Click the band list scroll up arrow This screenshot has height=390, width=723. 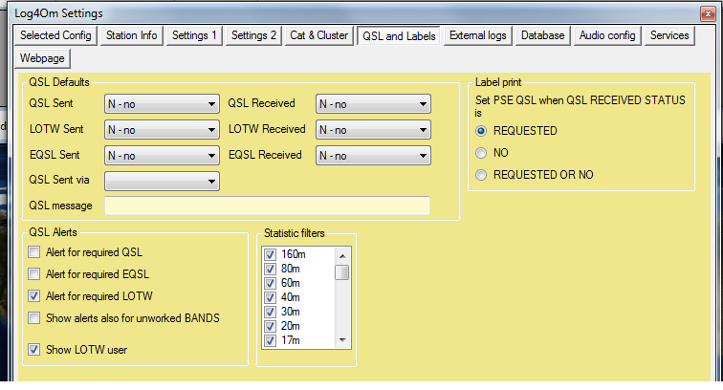(x=342, y=255)
